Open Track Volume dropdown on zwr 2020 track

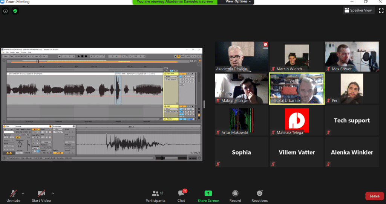(x=171, y=79)
